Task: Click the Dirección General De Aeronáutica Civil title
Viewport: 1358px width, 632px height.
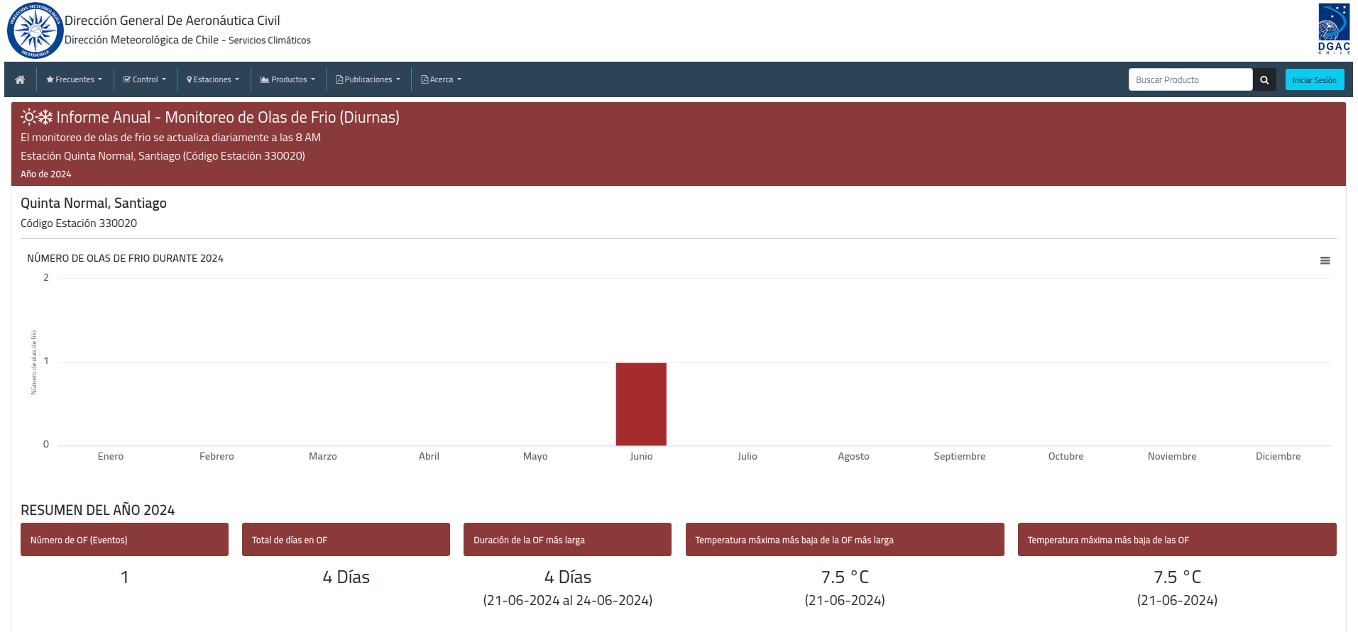Action: pos(173,21)
